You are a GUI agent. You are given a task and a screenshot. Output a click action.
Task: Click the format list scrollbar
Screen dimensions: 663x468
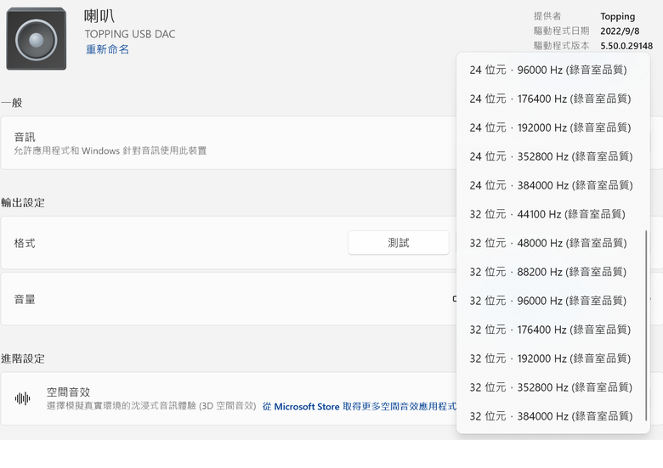pyautogui.click(x=646, y=325)
